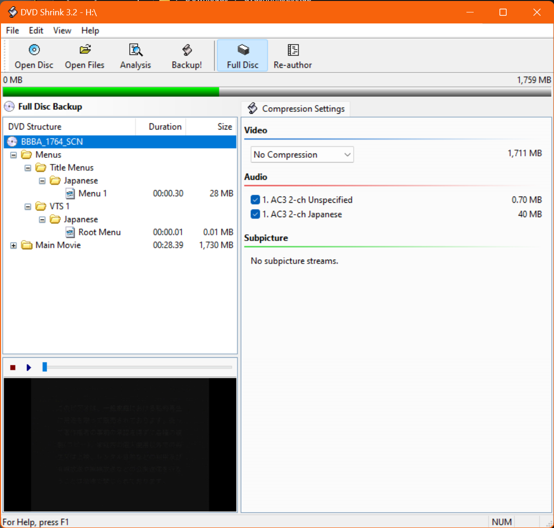Open the View menu
554x528 pixels.
tap(62, 31)
